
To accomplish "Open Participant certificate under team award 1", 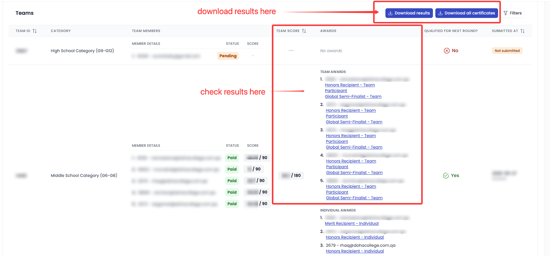I will point(336,91).
